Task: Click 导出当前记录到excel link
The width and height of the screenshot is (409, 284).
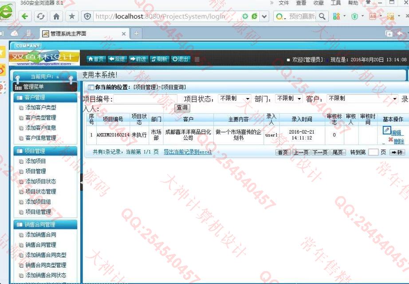Action: point(188,152)
